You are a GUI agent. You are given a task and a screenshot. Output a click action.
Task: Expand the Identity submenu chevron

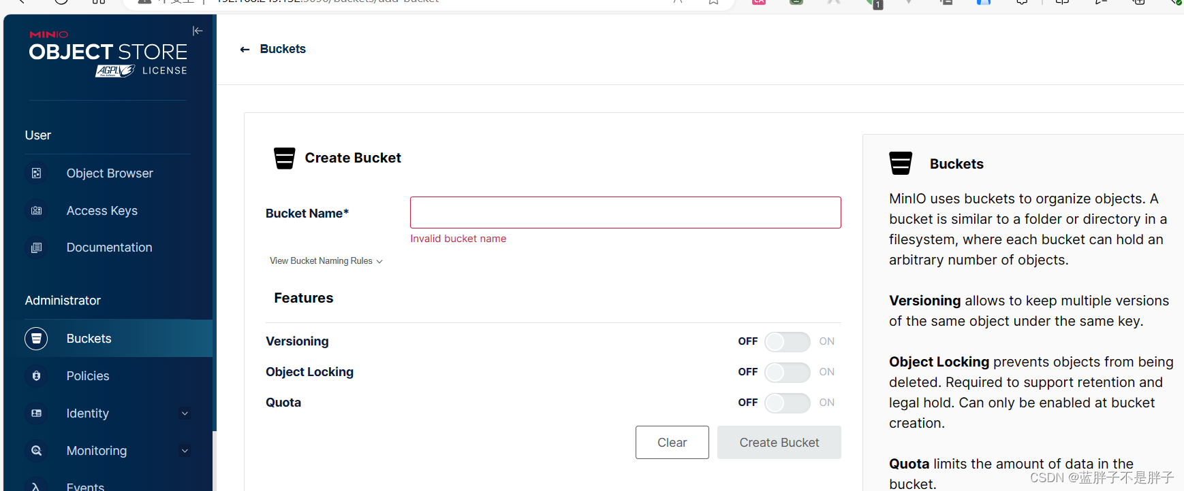click(185, 413)
